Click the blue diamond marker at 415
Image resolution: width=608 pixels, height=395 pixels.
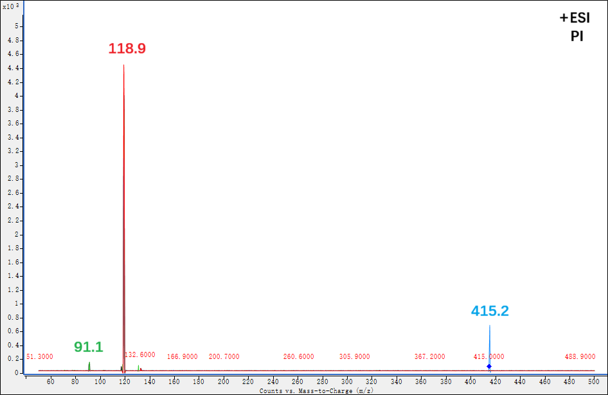[x=489, y=367]
